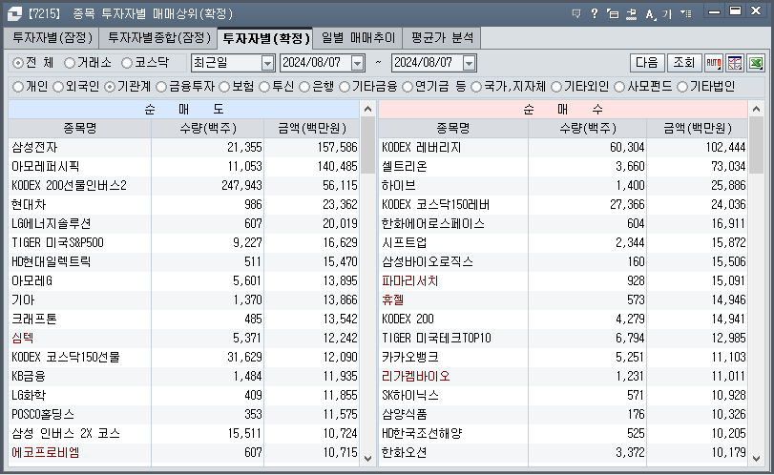Select the 사모펀드 radio button
Screen dimensions: 774x475
pyautogui.click(x=619, y=87)
